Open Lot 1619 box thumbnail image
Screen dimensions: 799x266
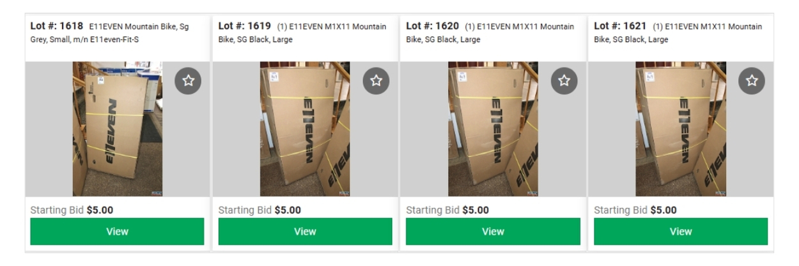[305, 129]
